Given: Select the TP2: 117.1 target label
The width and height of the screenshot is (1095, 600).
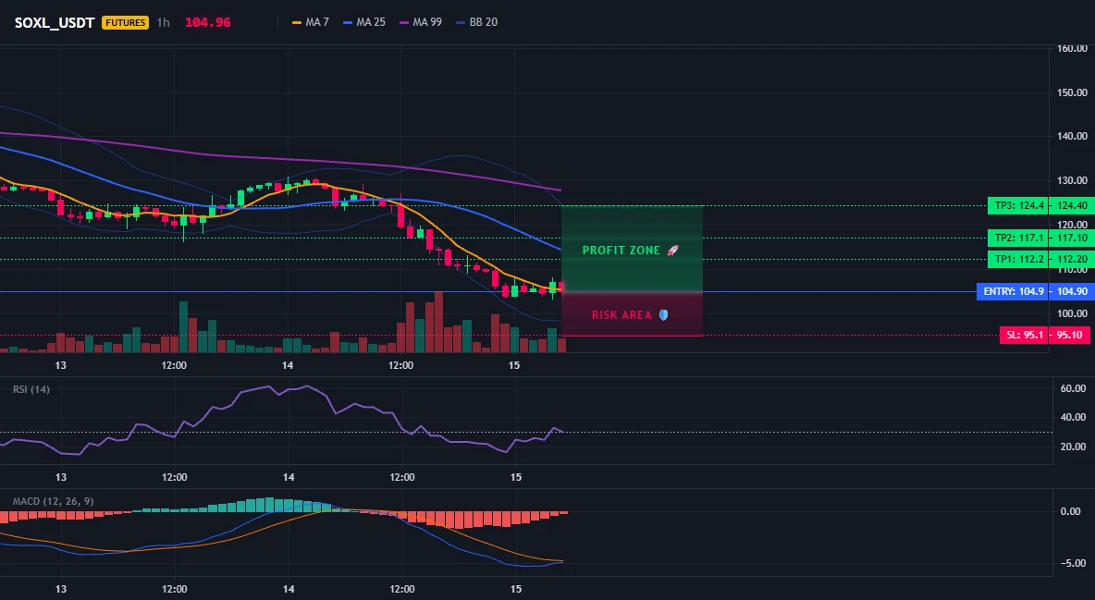Looking at the screenshot, I should click(x=1017, y=239).
